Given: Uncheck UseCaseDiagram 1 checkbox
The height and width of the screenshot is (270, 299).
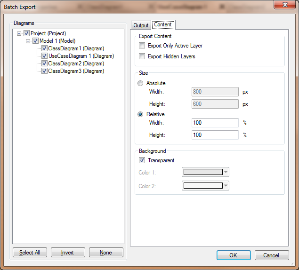Looking at the screenshot, I should pyautogui.click(x=44, y=56).
